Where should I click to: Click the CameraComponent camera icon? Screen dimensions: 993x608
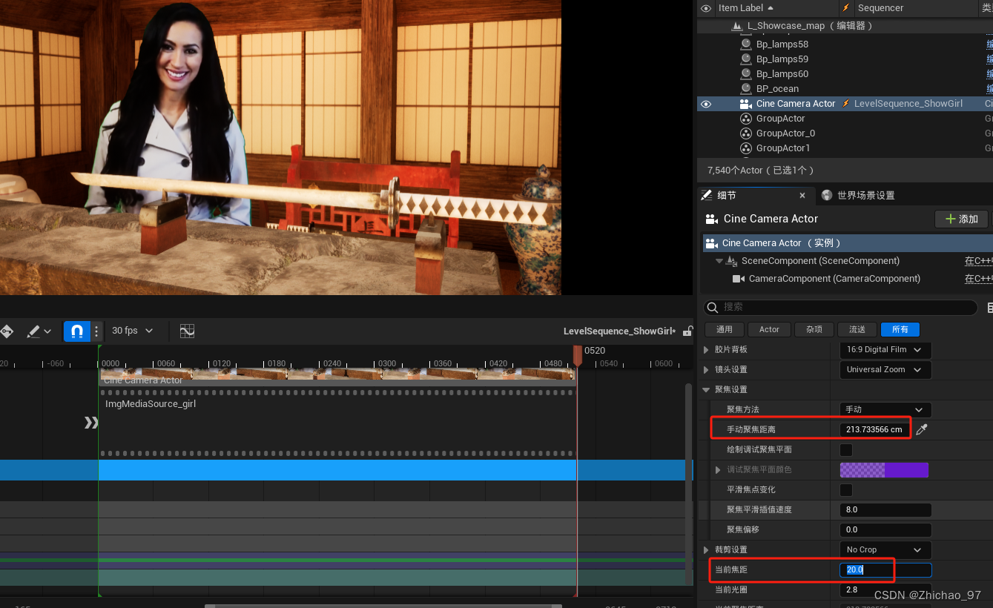739,279
